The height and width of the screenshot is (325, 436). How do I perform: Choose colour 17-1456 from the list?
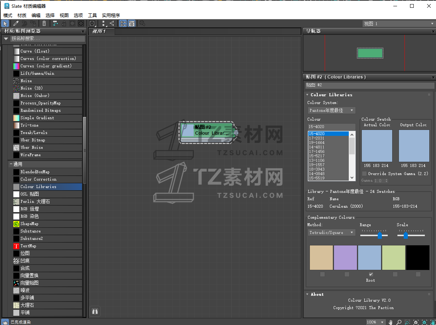317,151
